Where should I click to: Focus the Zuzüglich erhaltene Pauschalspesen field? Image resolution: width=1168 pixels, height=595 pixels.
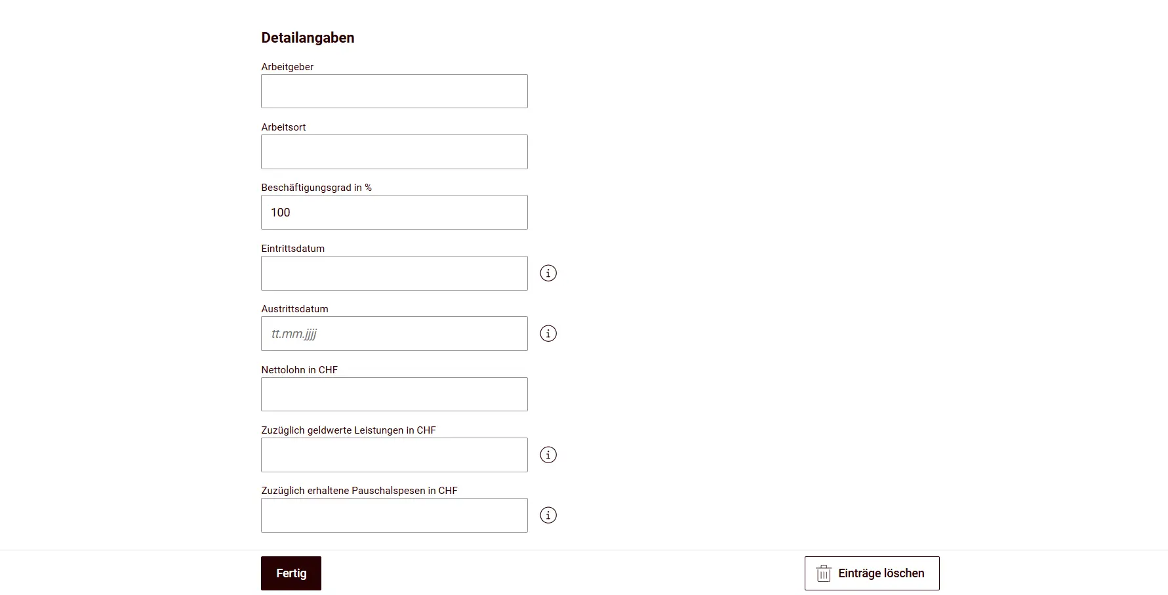pos(393,515)
